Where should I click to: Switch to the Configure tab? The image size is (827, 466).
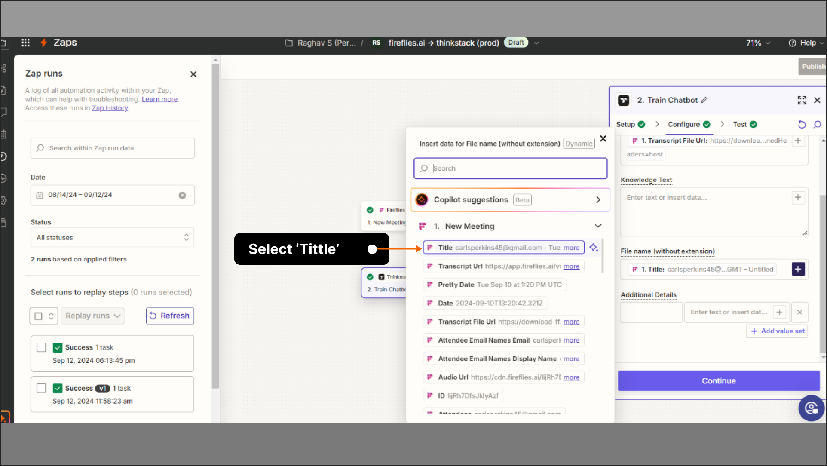coord(689,124)
